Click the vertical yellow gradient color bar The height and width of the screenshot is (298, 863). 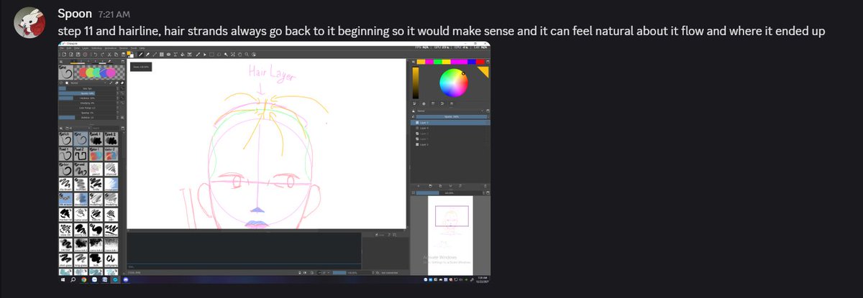click(x=416, y=83)
